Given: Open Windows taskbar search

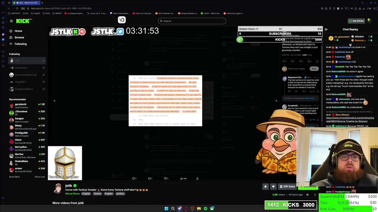Looking at the screenshot, I should pyautogui.click(x=173, y=208).
